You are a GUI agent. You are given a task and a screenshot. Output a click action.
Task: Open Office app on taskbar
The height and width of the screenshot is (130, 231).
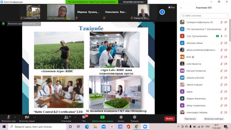coord(128,127)
